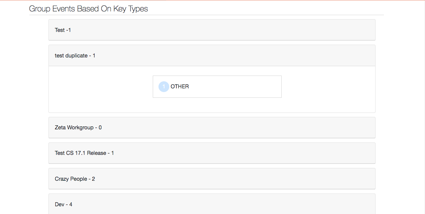Click the 'Zeta Workgroup - 0' title text
The image size is (425, 214).
tap(78, 128)
